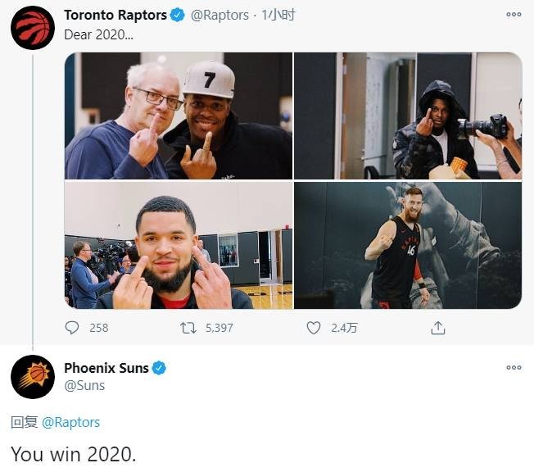Open the Phoenix Suns display name

106,368
